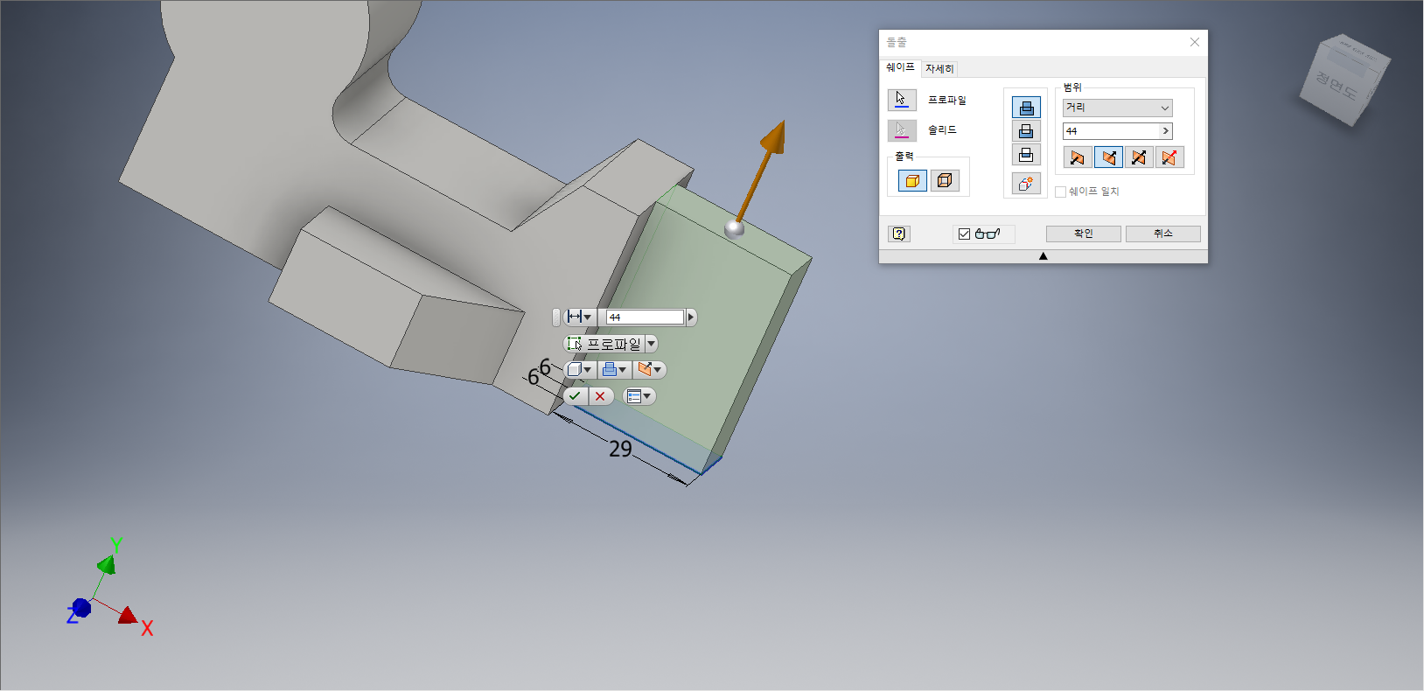Click the red X cancel in mini-toolbar
Screen dimensions: 1424x691
[x=600, y=396]
